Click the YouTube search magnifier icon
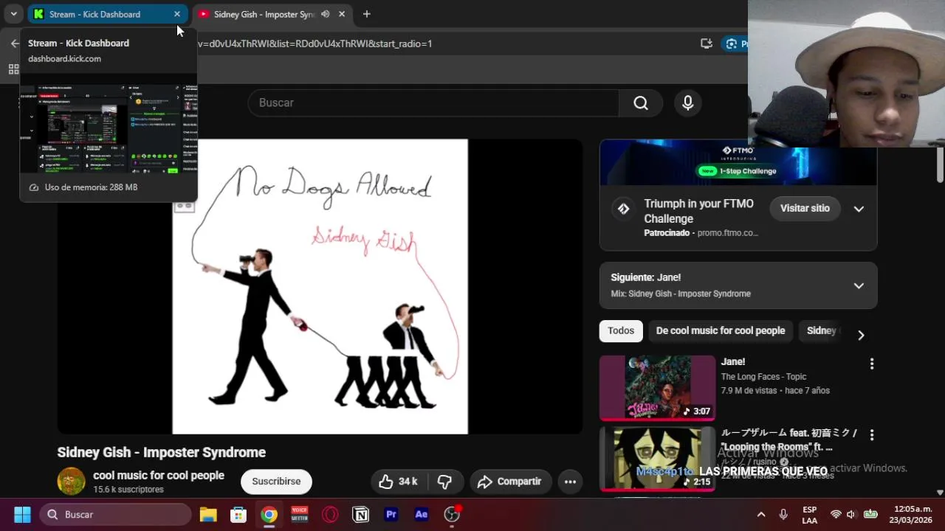The image size is (945, 531). [x=641, y=103]
